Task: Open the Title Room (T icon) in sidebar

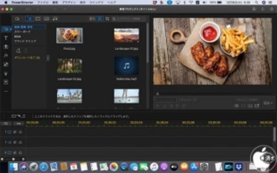Action: [x=6, y=38]
